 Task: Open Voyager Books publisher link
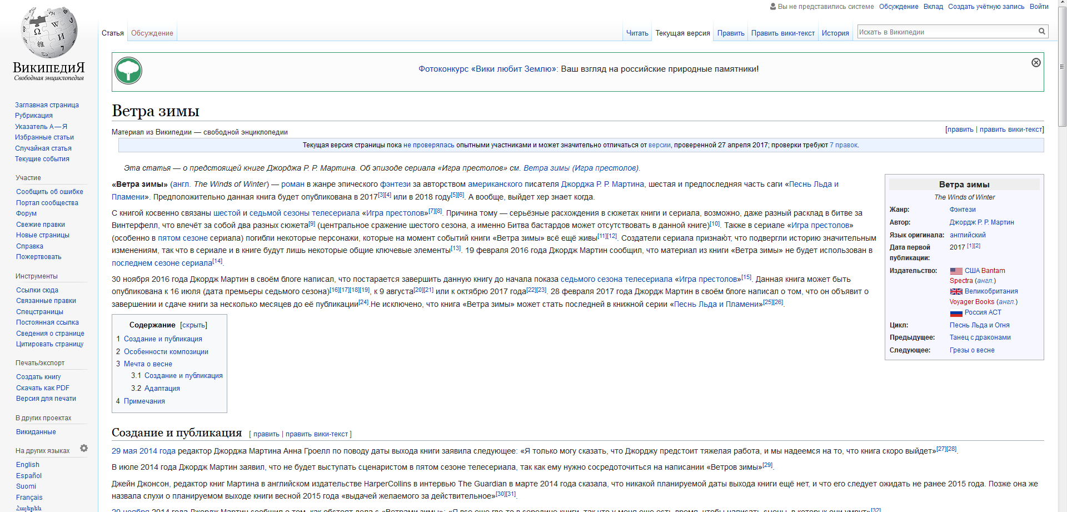click(x=972, y=302)
